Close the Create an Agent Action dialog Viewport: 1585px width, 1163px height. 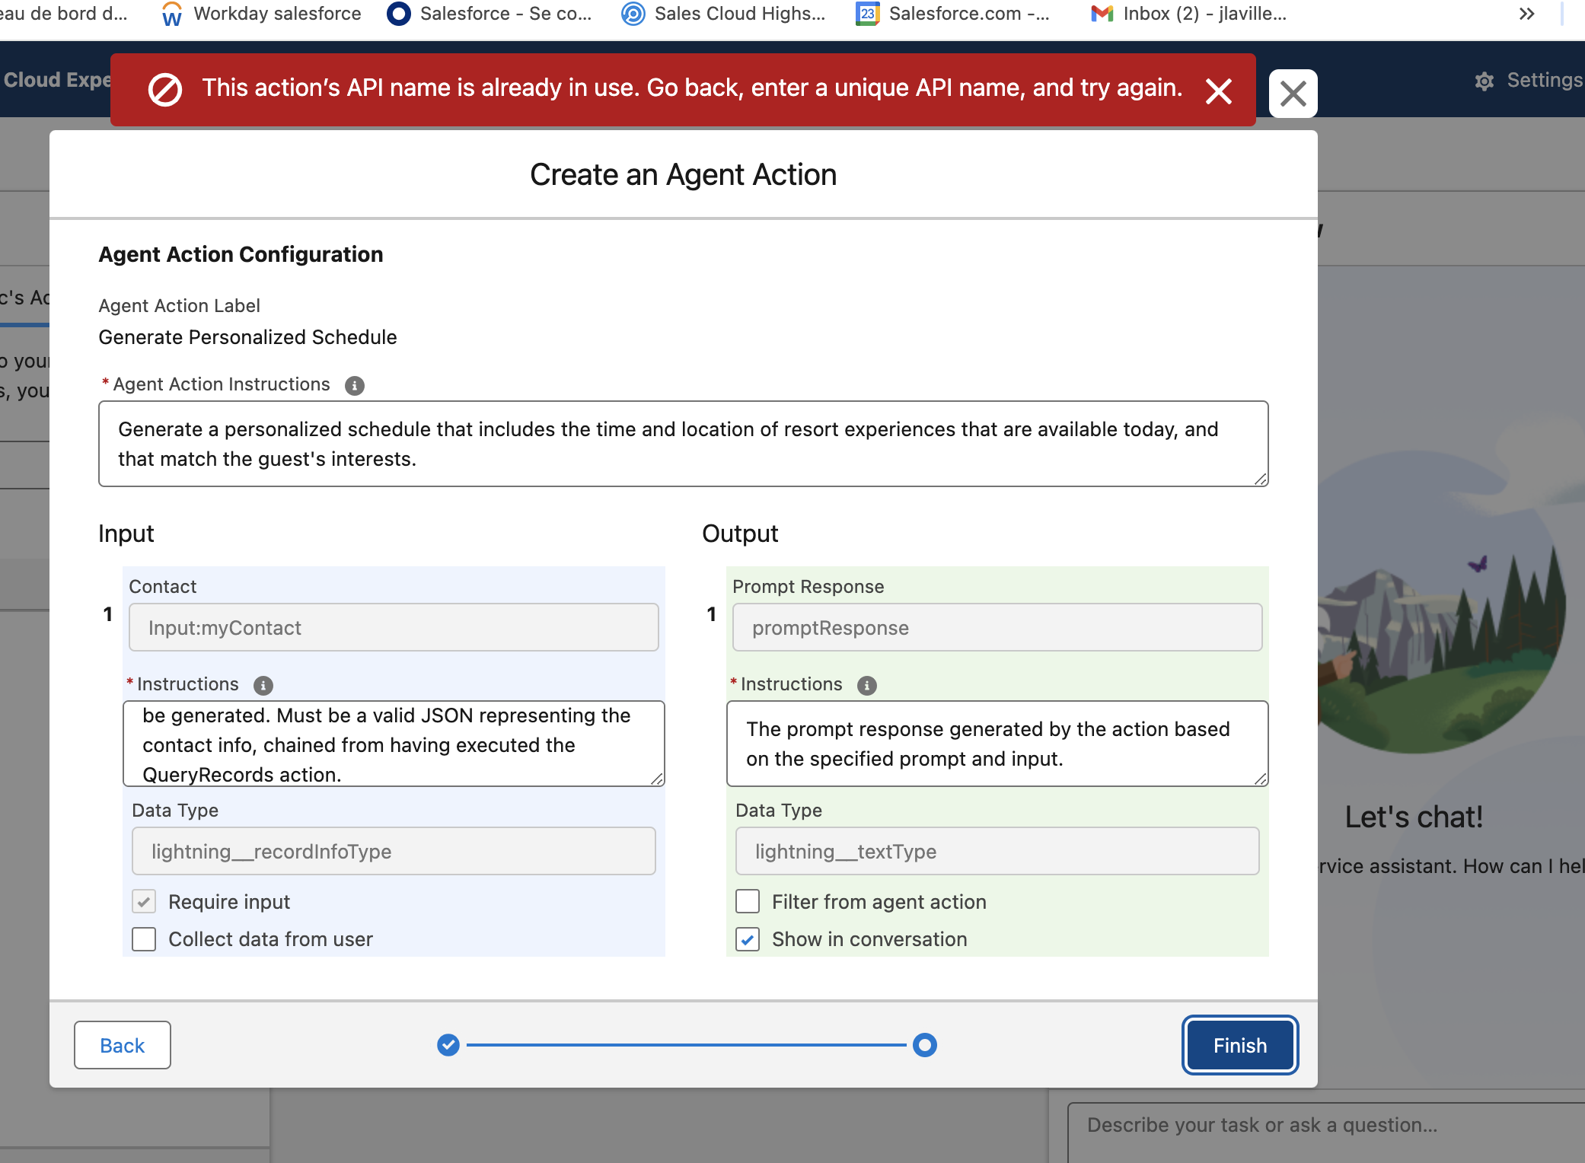(x=1293, y=94)
